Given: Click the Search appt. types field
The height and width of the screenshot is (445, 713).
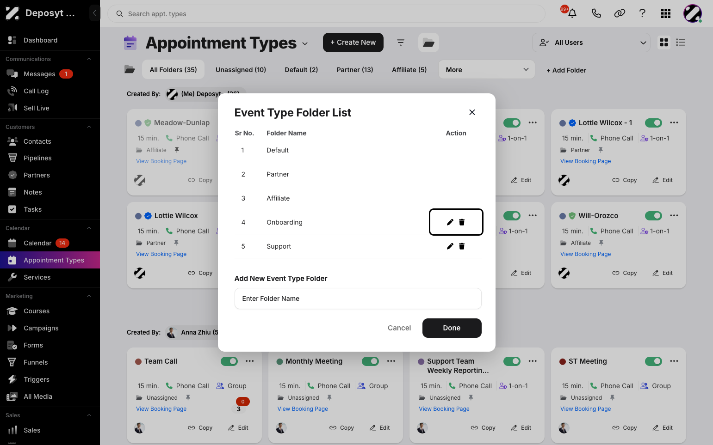Looking at the screenshot, I should (327, 14).
